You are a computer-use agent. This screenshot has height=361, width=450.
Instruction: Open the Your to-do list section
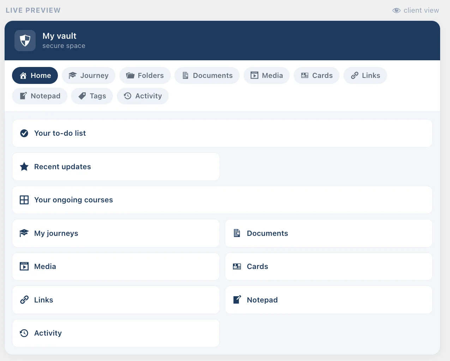tap(222, 133)
